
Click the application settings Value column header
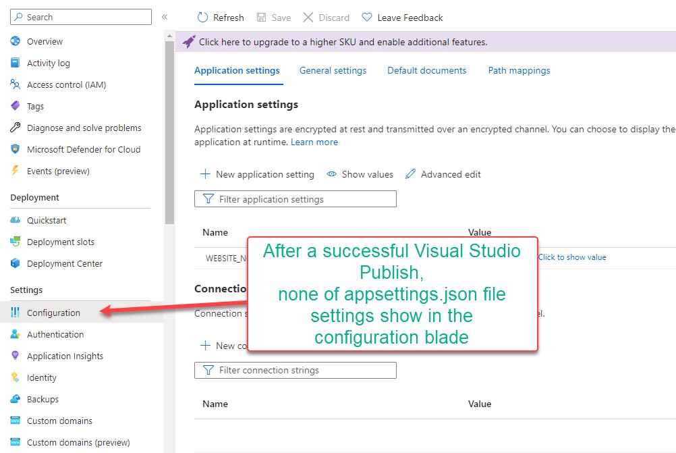point(480,232)
